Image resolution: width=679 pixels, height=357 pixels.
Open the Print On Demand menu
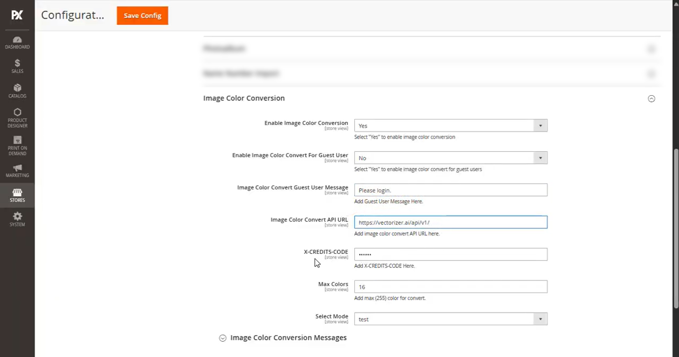17,146
